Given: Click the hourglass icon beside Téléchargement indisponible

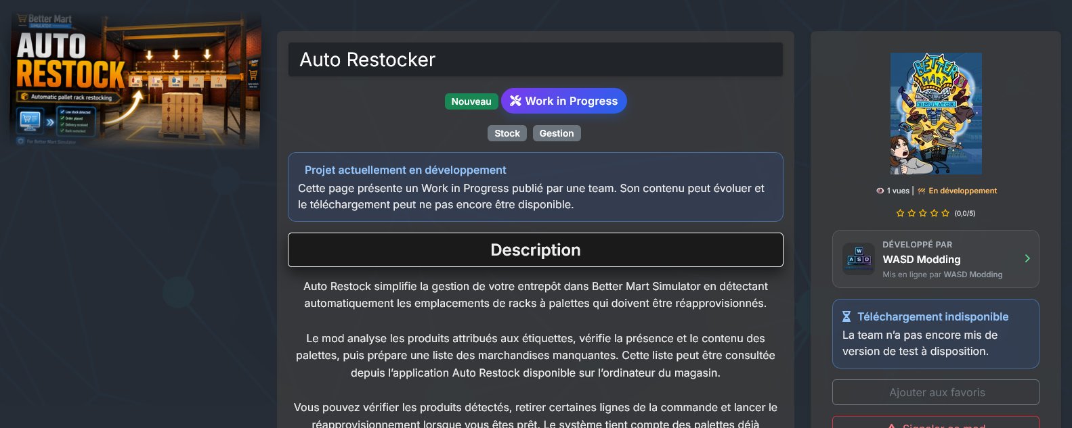Looking at the screenshot, I should (x=846, y=316).
